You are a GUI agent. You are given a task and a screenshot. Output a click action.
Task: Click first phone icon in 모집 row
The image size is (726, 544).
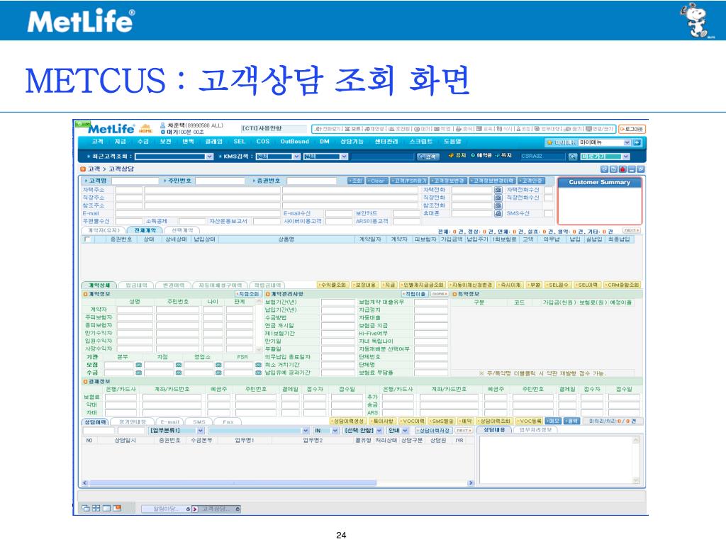pyautogui.click(x=138, y=365)
